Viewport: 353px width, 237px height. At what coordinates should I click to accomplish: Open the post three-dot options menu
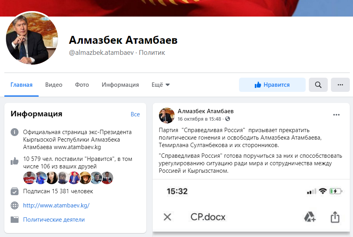336,115
